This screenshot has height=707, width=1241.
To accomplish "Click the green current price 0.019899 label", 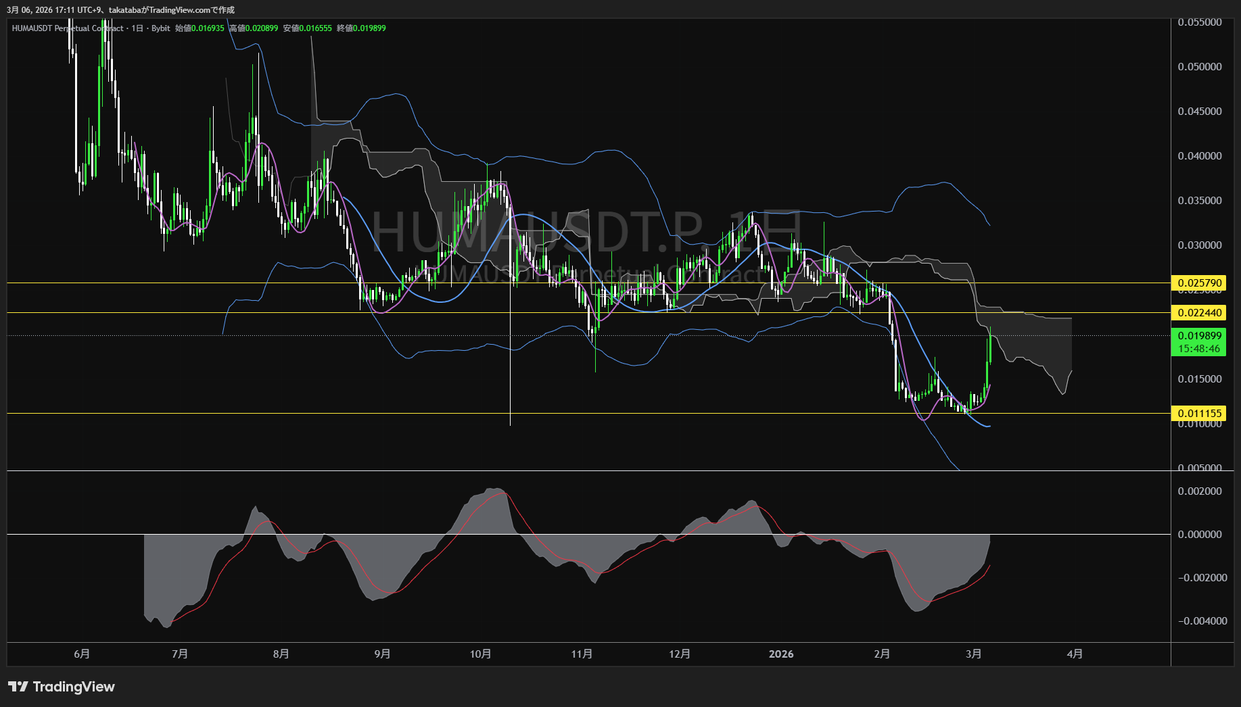I will pyautogui.click(x=1199, y=336).
